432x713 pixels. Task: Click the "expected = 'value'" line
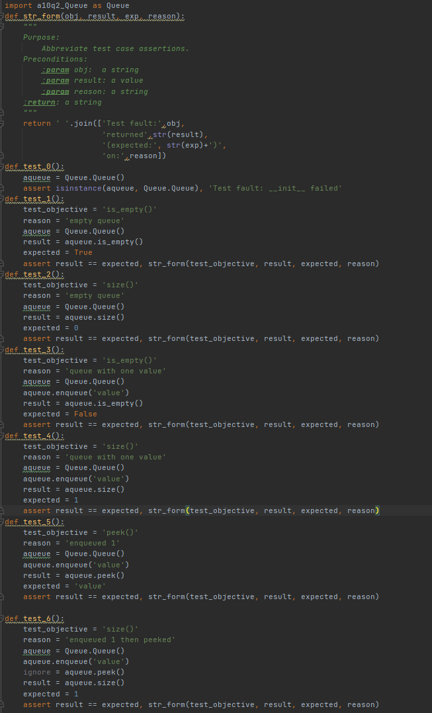[65, 587]
